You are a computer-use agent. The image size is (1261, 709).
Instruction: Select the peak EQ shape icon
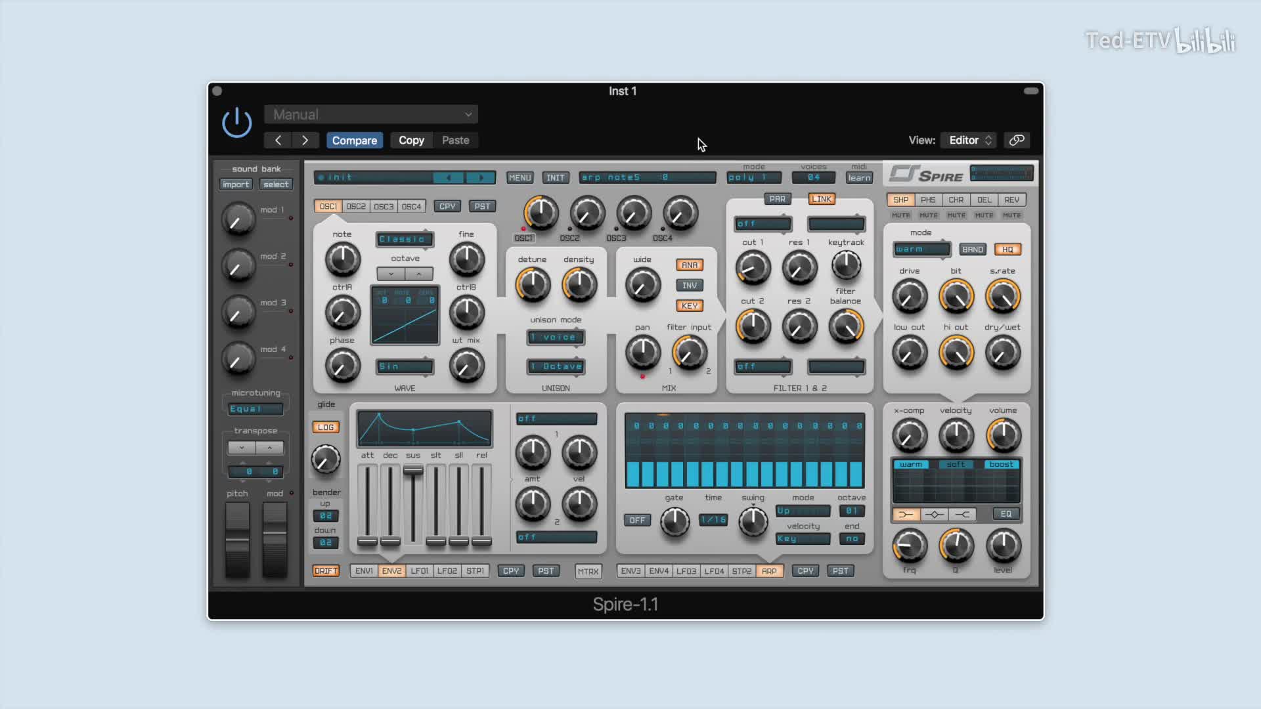click(x=934, y=515)
